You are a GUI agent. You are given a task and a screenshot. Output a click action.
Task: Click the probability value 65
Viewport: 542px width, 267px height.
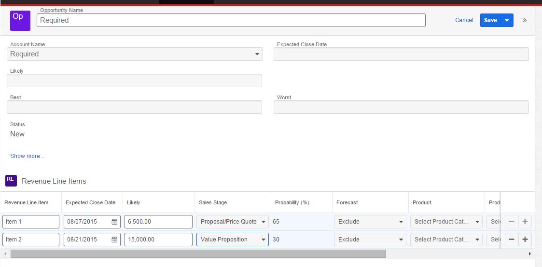pyautogui.click(x=276, y=222)
